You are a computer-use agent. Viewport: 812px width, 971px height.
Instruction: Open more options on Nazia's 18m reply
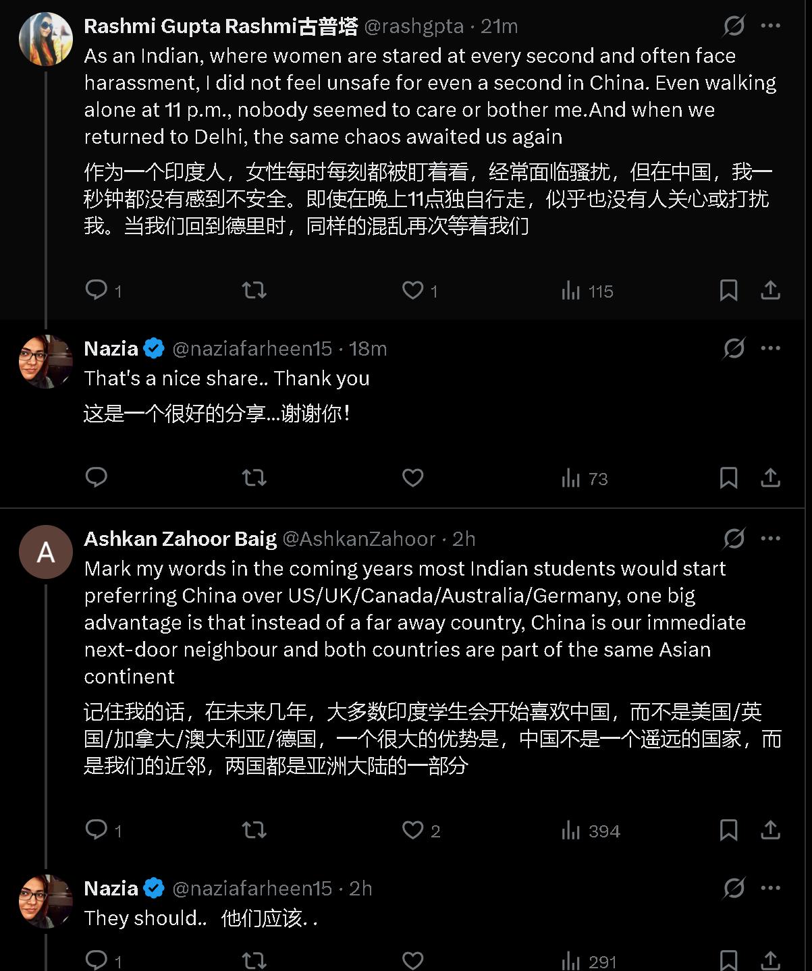(x=770, y=348)
